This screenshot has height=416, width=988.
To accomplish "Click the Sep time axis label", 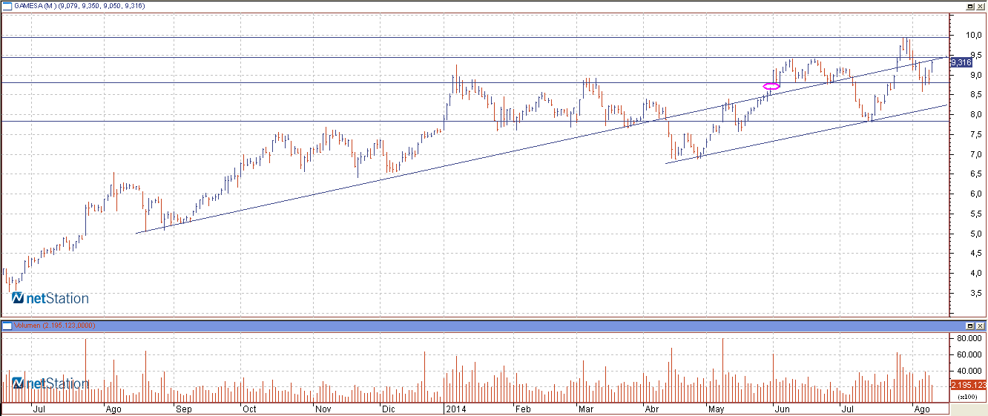I will pos(183,409).
